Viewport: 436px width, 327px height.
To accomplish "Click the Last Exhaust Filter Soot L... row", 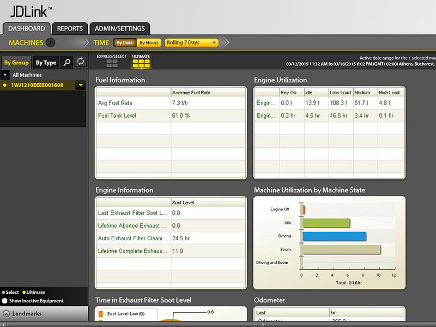I will click(x=171, y=213).
